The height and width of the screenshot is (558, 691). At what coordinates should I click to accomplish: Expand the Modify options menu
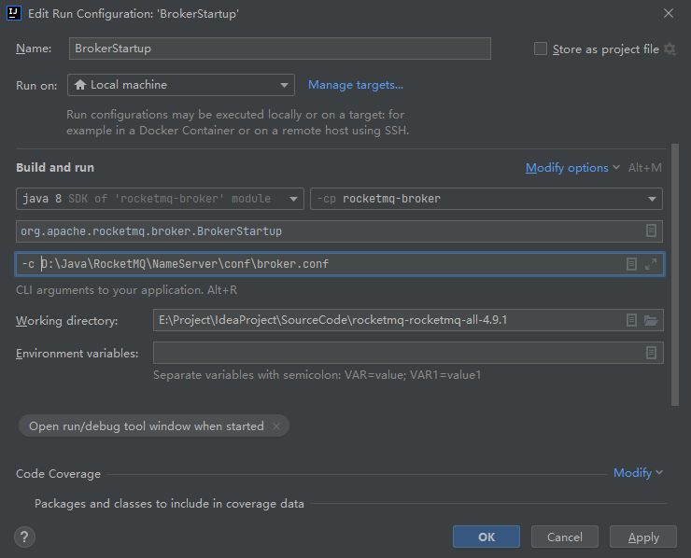click(572, 168)
